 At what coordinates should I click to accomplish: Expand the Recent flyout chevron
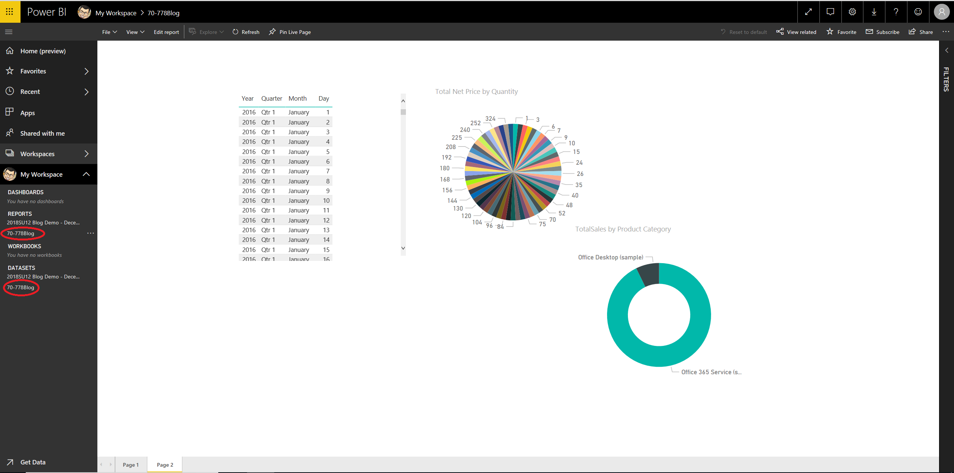pos(87,92)
